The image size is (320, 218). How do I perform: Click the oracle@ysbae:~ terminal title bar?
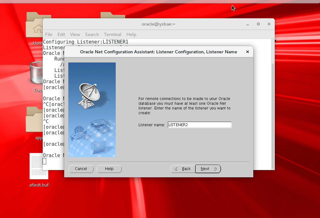coord(158,24)
